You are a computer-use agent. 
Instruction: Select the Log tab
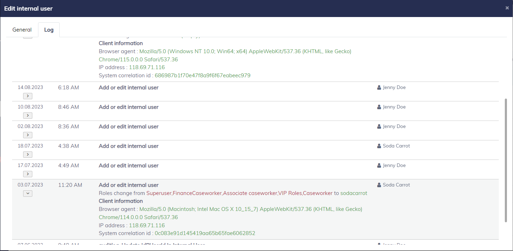49,30
